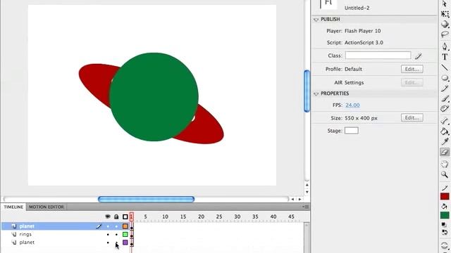Collapse the PUBLISH section
The height and width of the screenshot is (253, 451).
pyautogui.click(x=316, y=20)
